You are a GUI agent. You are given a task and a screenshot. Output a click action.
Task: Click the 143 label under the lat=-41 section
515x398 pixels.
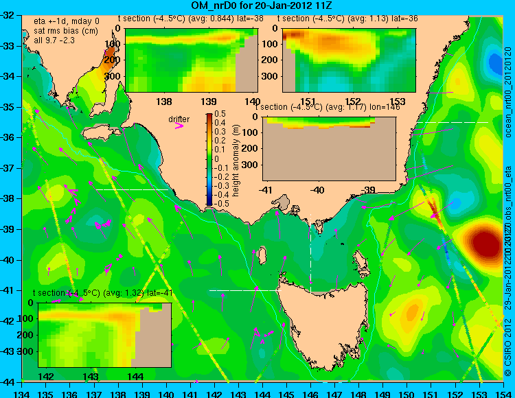(91, 376)
